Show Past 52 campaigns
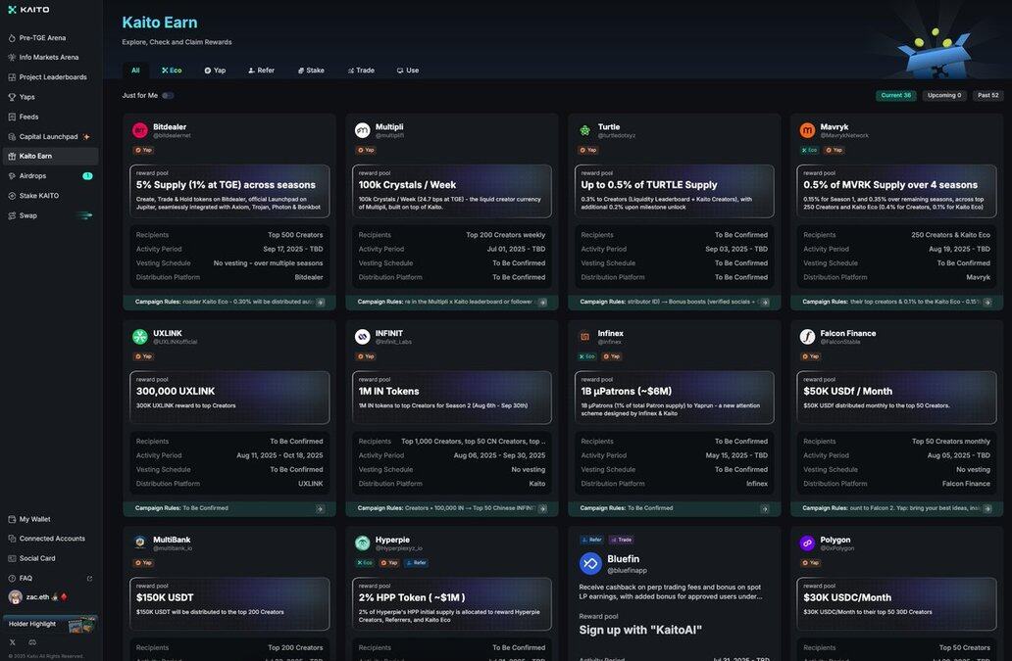 pyautogui.click(x=988, y=95)
